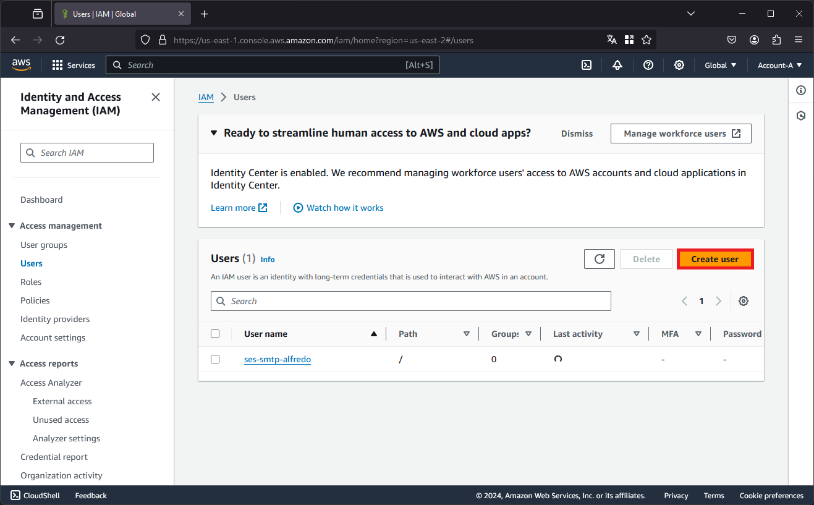
Task: Click the CloudShell icon in footer
Action: (x=15, y=495)
